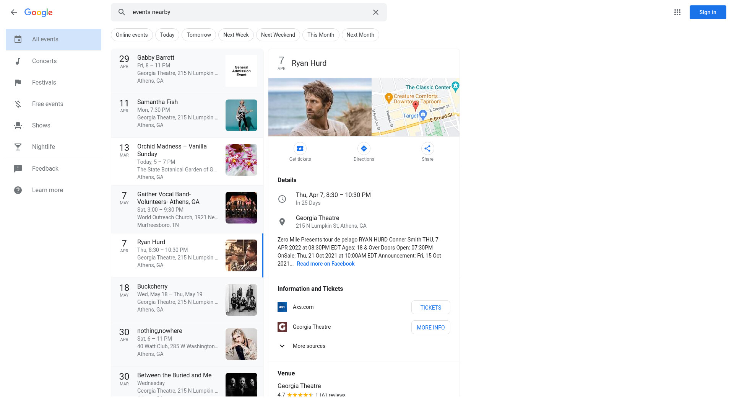Open Directions to the venue
This screenshot has width=734, height=398.
(364, 149)
